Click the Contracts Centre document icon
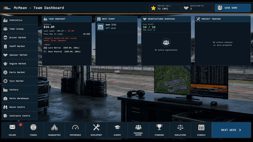The image size is (253, 142). (5, 116)
